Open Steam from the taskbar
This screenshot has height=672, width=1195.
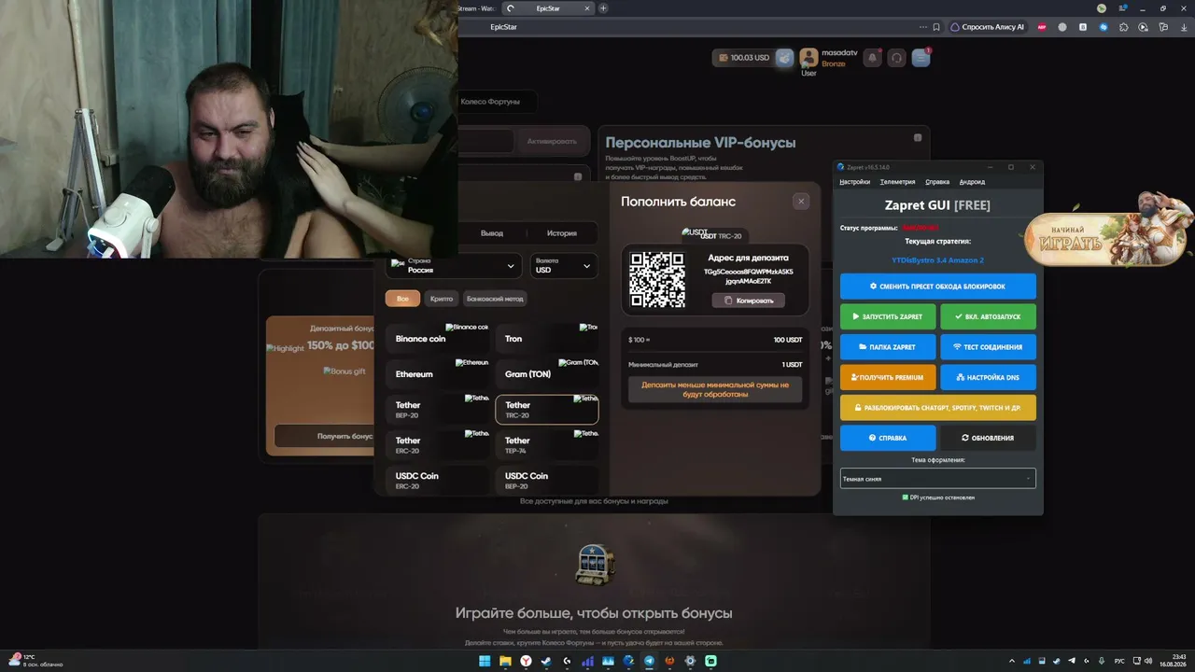tap(547, 661)
